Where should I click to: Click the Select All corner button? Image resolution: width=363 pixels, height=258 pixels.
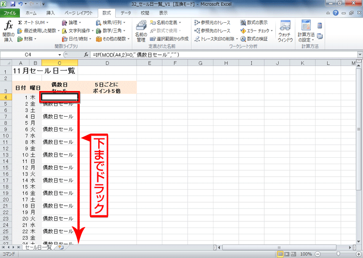pyautogui.click(x=6, y=63)
